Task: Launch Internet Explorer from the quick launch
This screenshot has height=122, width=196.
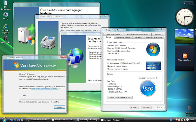Action: pos(15,120)
